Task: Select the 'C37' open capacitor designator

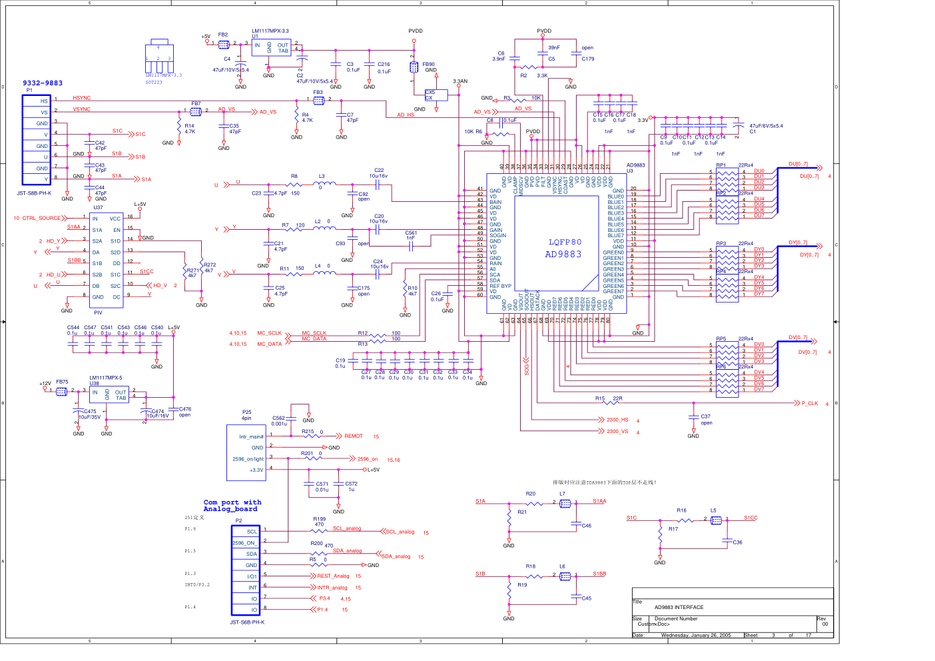Action: [x=705, y=416]
